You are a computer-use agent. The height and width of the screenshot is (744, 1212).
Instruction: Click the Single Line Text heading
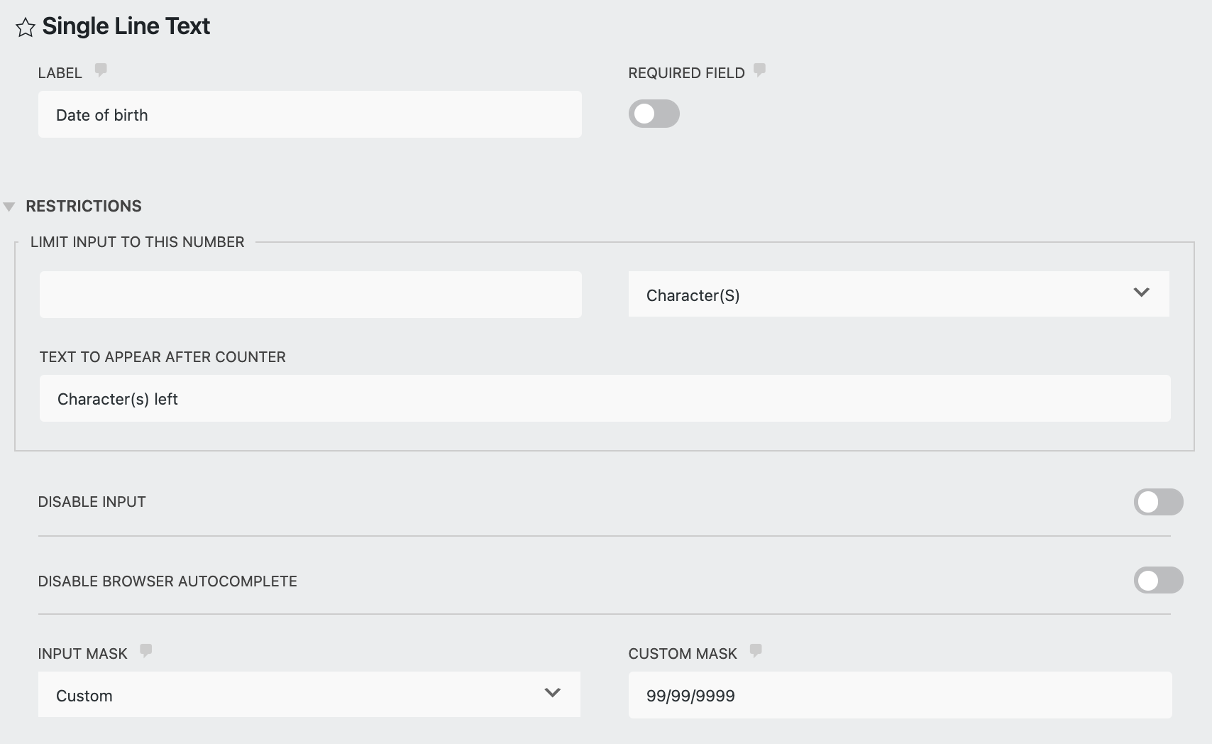coord(126,26)
